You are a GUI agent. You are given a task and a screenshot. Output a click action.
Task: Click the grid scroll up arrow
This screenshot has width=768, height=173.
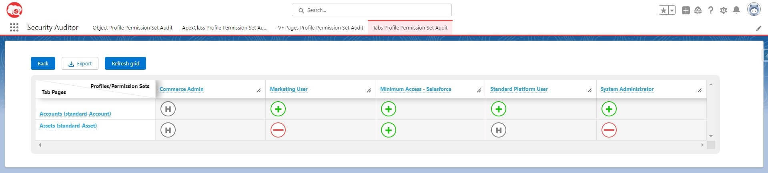point(711,85)
